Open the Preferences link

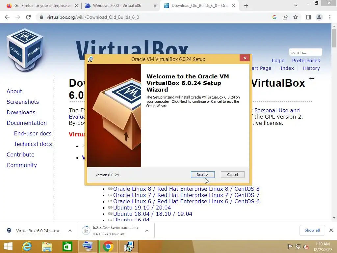(x=306, y=61)
